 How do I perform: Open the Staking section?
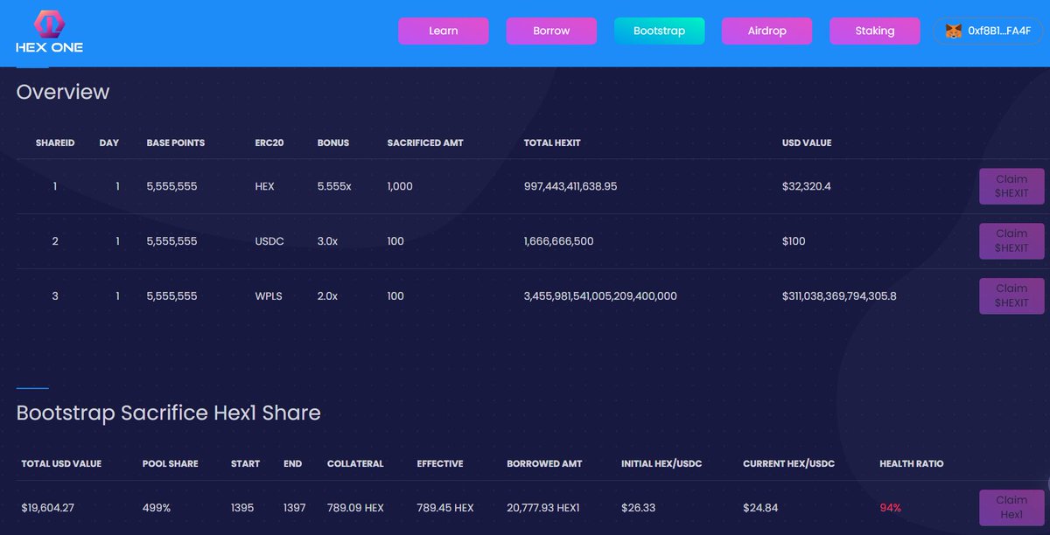[874, 30]
